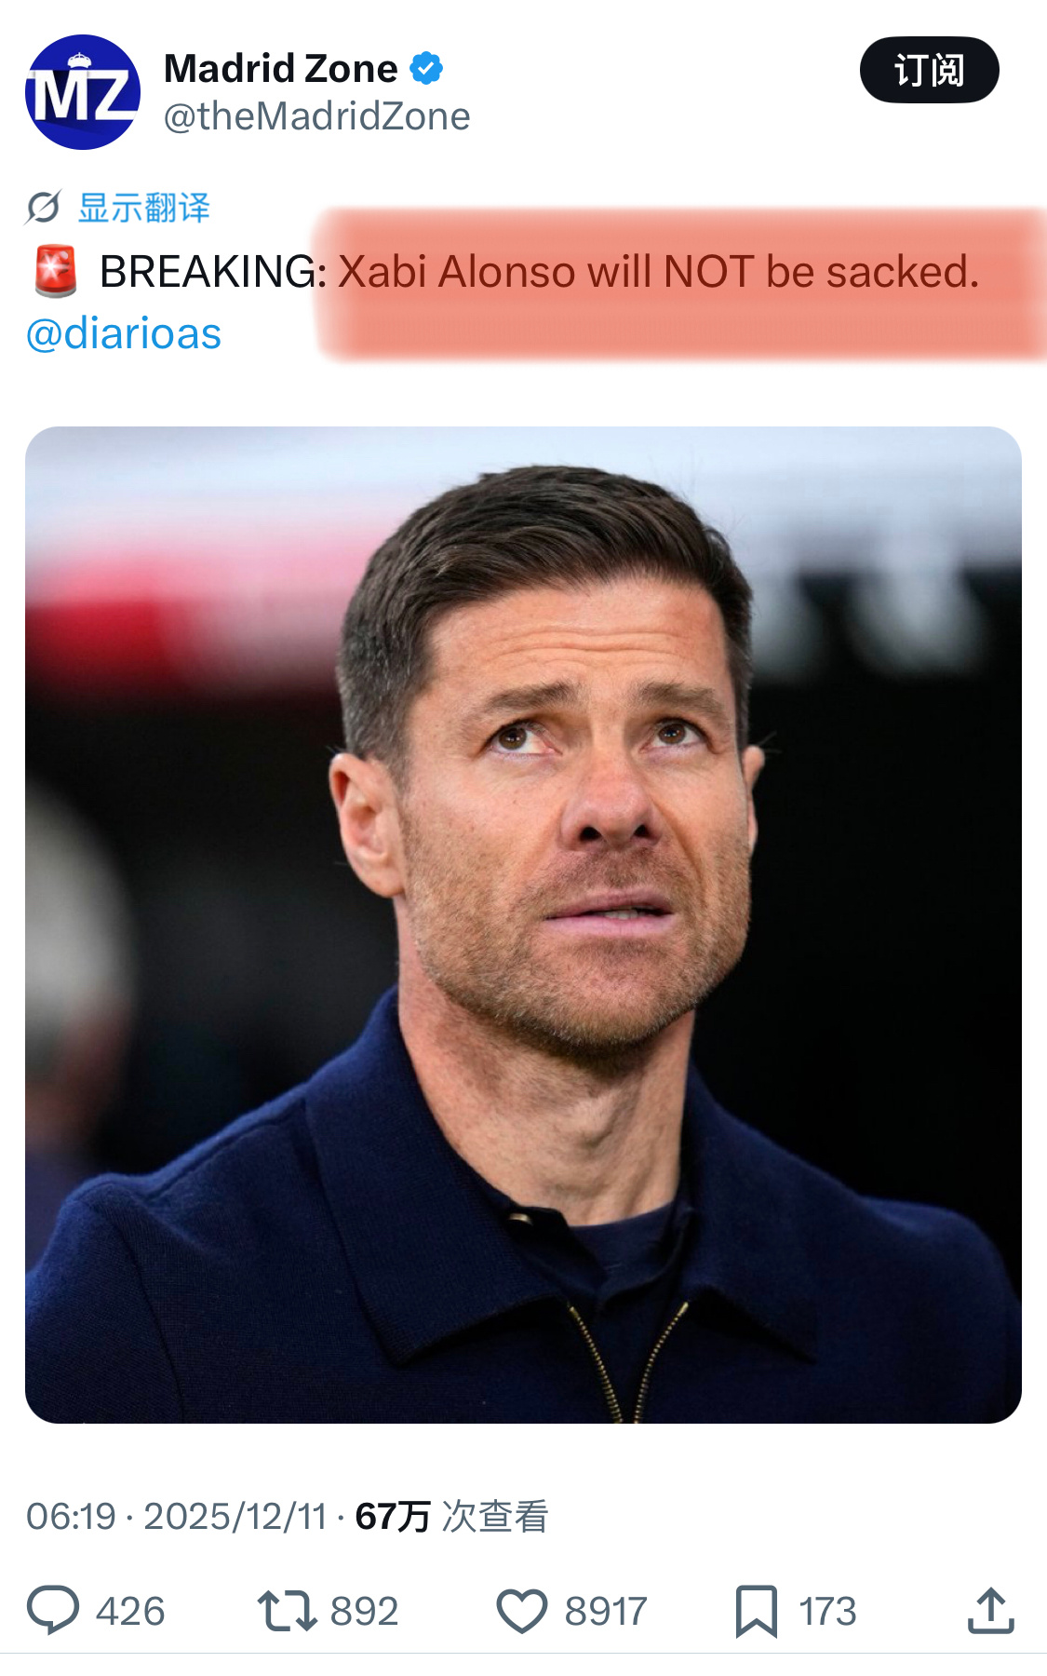Tap the 8917 likes count

[x=605, y=1612]
